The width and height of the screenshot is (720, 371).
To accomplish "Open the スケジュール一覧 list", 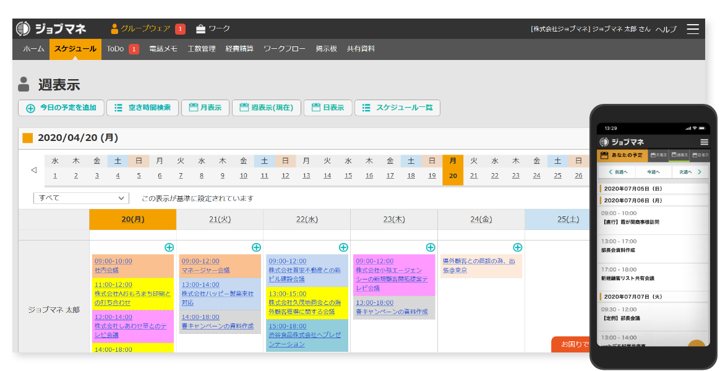I will coord(397,108).
